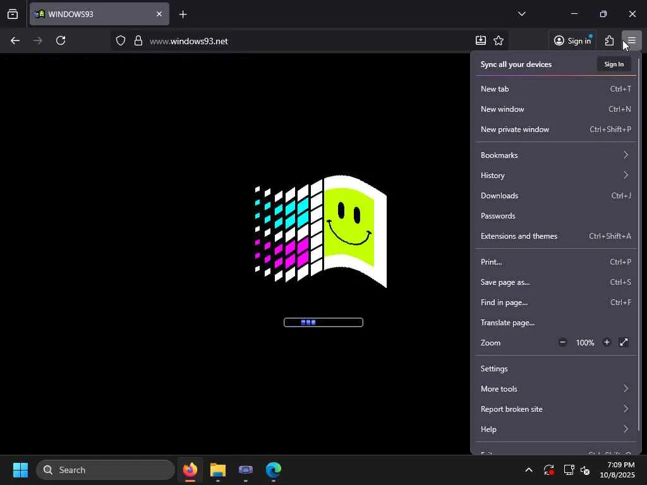This screenshot has height=485, width=647.
Task: Expand History submenu
Action: click(x=556, y=176)
